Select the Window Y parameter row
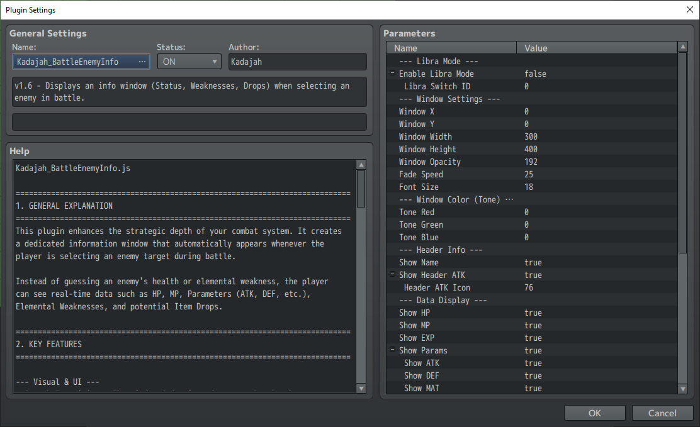This screenshot has height=427, width=700. click(x=532, y=124)
